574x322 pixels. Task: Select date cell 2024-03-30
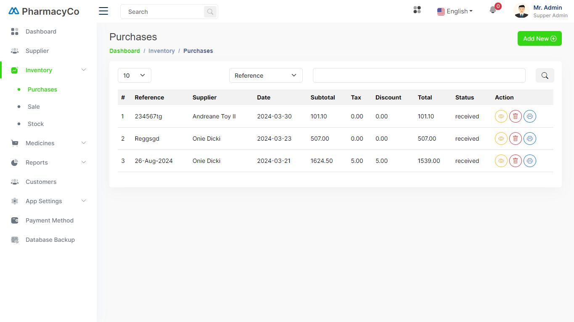(274, 116)
